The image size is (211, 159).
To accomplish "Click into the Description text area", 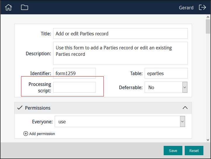I will 120,53.
